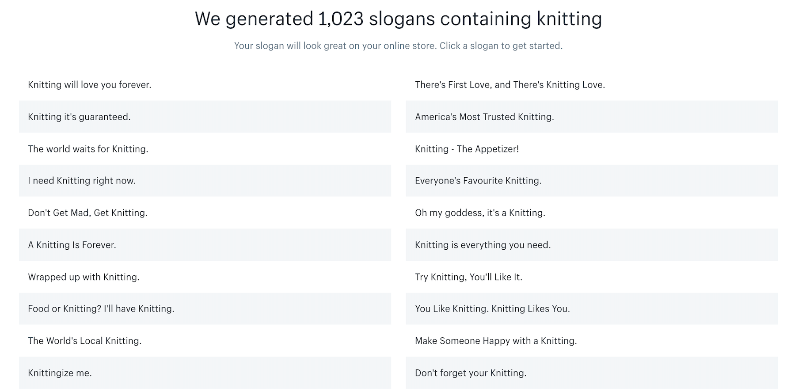Pick 'I need Knitting right now.'
The image size is (806, 392).
click(82, 181)
